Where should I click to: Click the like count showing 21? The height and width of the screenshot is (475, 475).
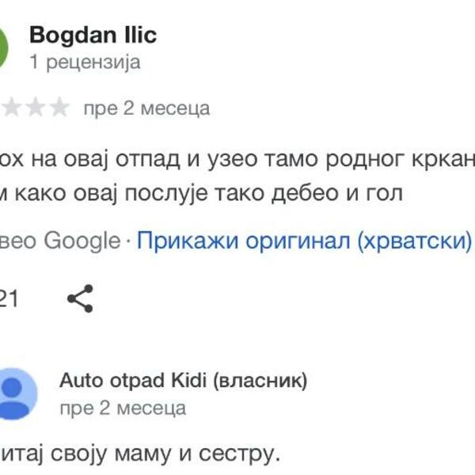(9, 298)
